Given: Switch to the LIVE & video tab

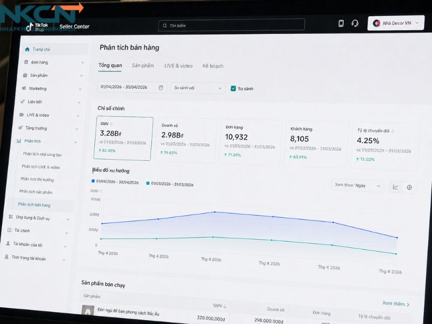Looking at the screenshot, I should click(178, 66).
